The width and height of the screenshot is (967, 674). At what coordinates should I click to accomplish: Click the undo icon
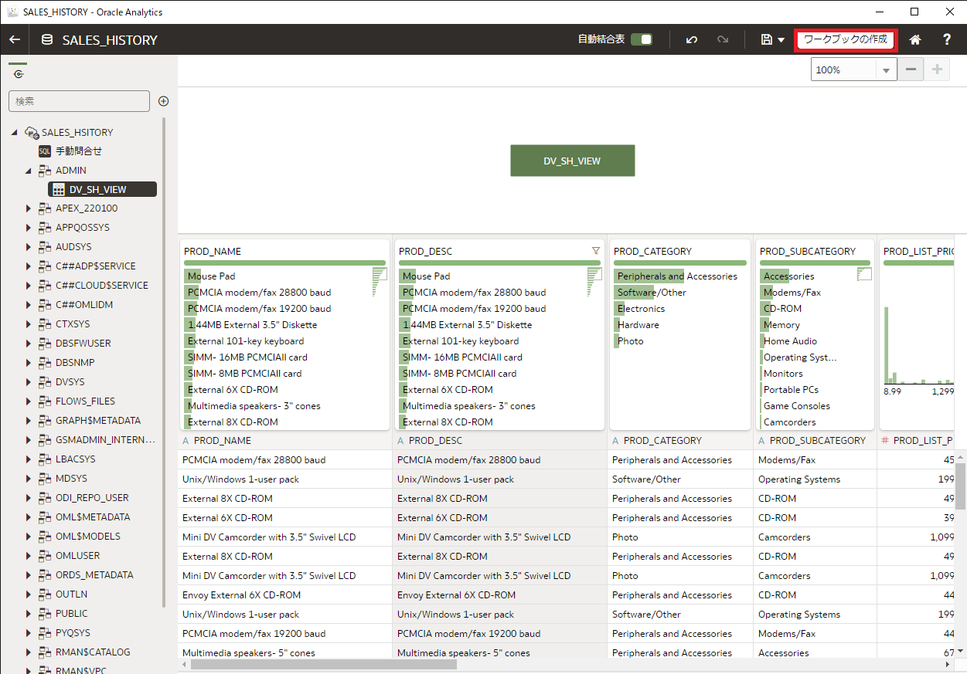tap(692, 39)
